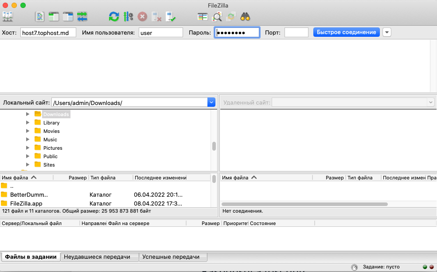This screenshot has width=437, height=272.
Task: Toggle remote directory tree icon
Action: 68,17
